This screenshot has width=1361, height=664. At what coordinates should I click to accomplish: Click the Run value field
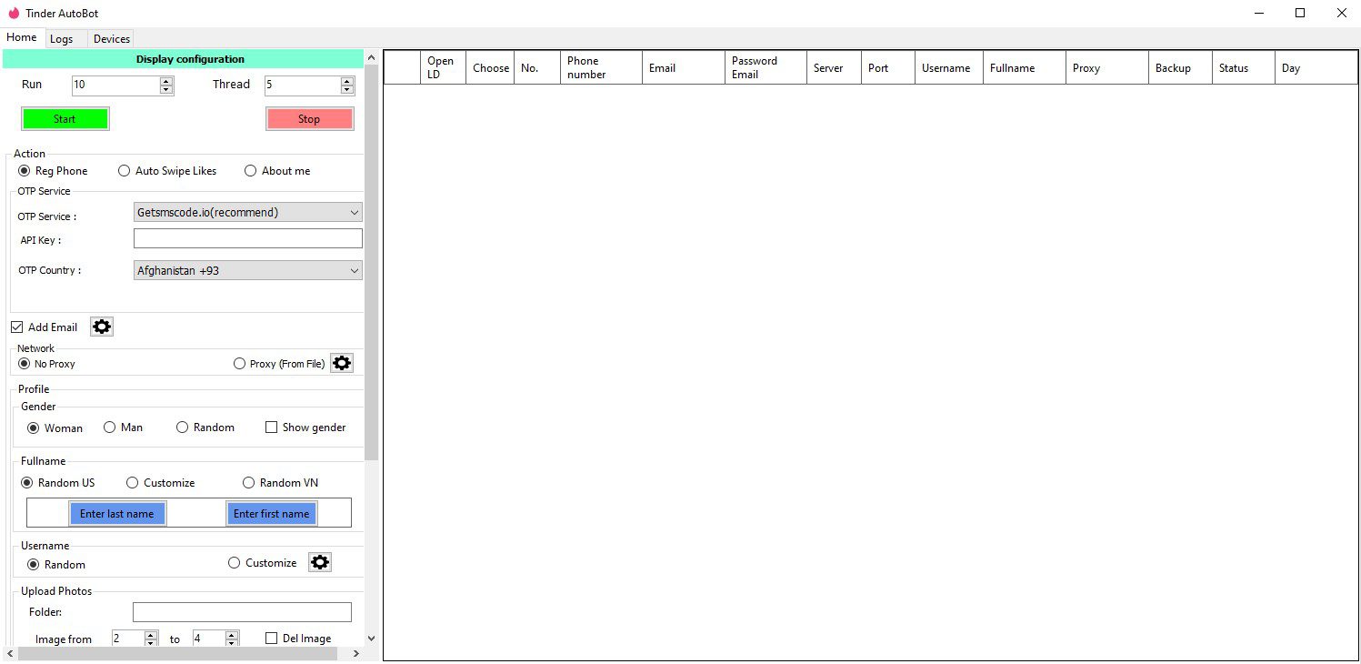pyautogui.click(x=116, y=86)
